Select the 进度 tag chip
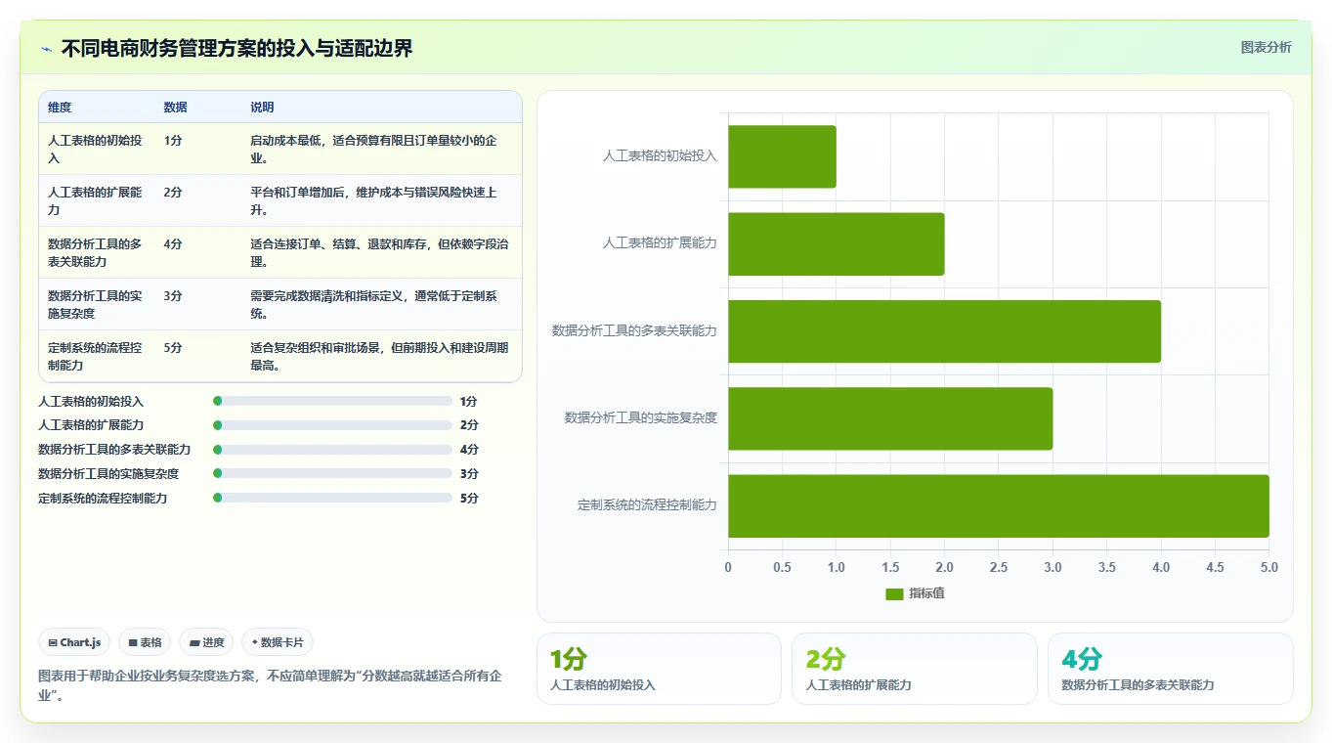This screenshot has height=743, width=1332. [x=206, y=642]
